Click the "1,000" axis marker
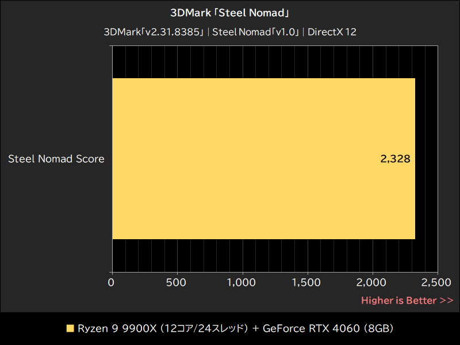Screen dimensions: 460x345 242,283
